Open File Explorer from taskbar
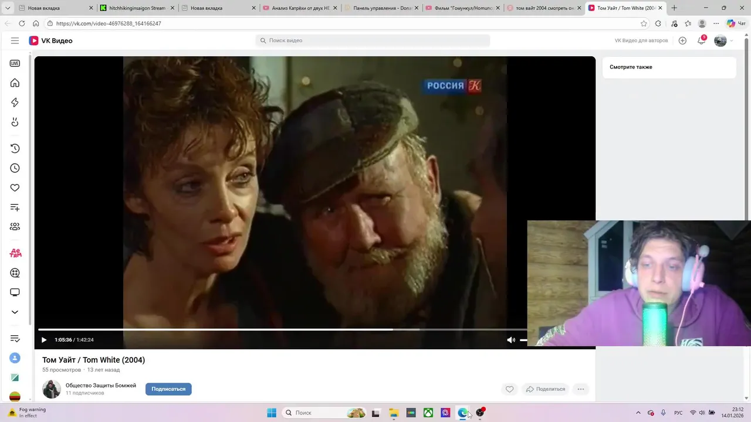The image size is (751, 422). point(394,413)
